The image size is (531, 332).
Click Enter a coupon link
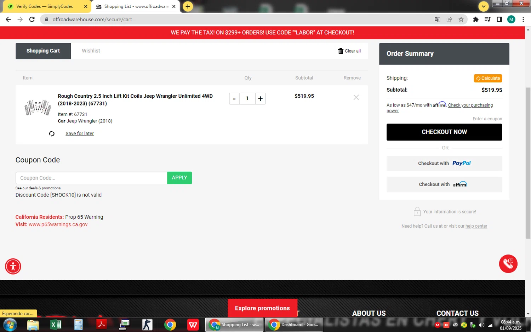pyautogui.click(x=487, y=119)
